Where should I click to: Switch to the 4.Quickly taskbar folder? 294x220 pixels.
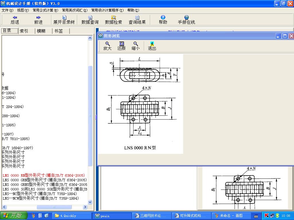[72, 216]
